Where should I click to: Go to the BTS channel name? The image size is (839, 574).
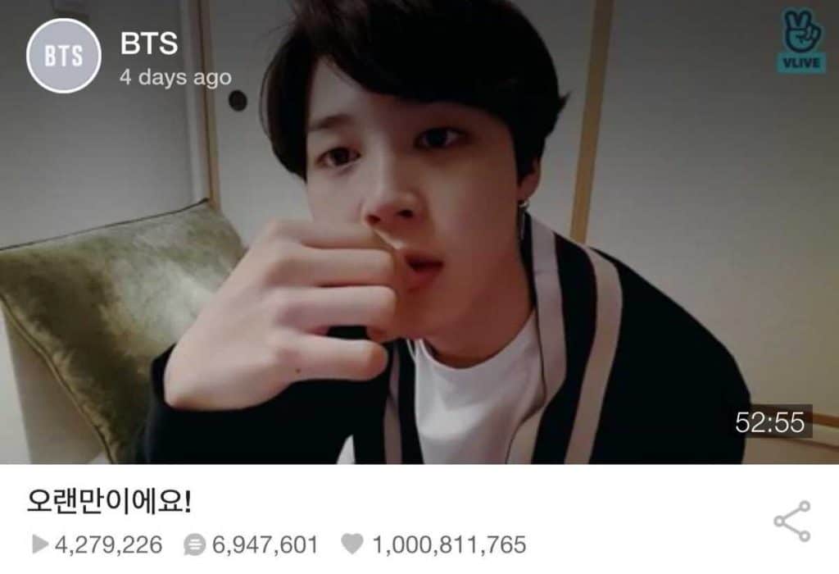pyautogui.click(x=149, y=43)
